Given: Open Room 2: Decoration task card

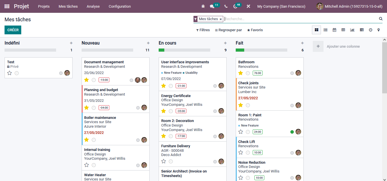Looking at the screenshot, I should click(193, 129).
